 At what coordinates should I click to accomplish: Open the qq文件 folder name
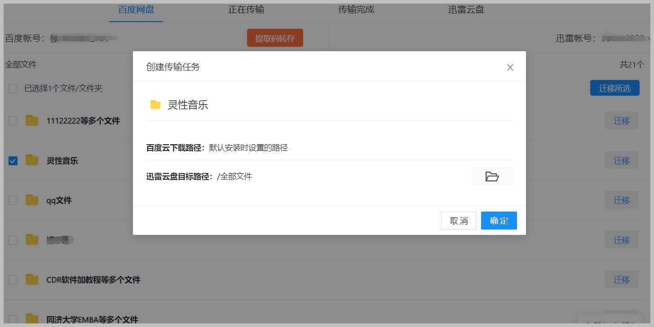click(59, 200)
